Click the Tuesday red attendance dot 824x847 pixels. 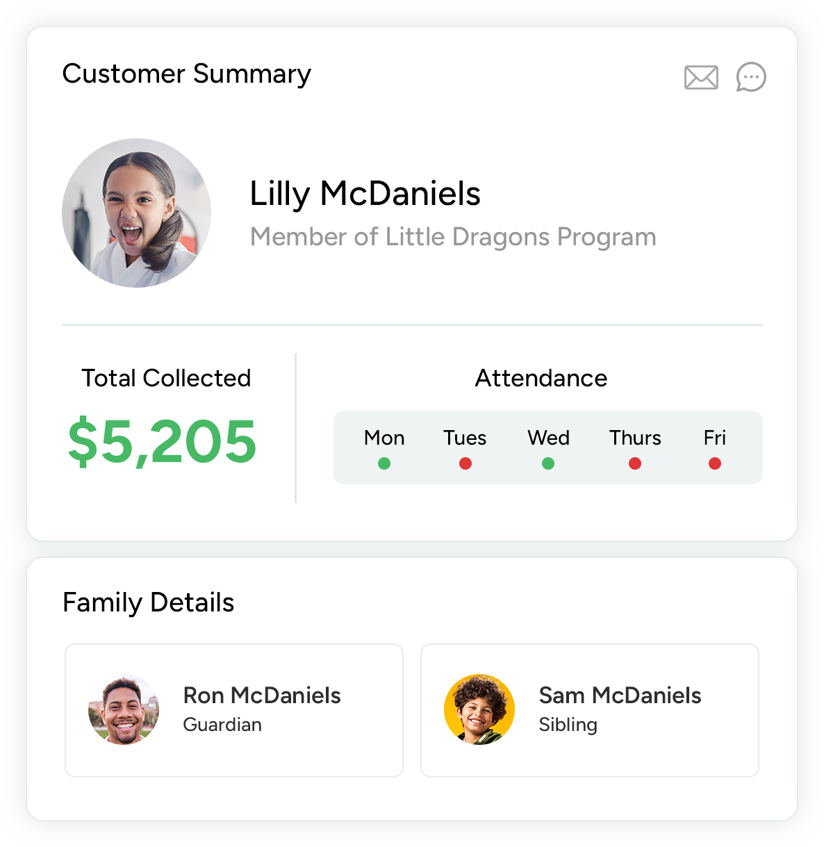click(x=465, y=463)
